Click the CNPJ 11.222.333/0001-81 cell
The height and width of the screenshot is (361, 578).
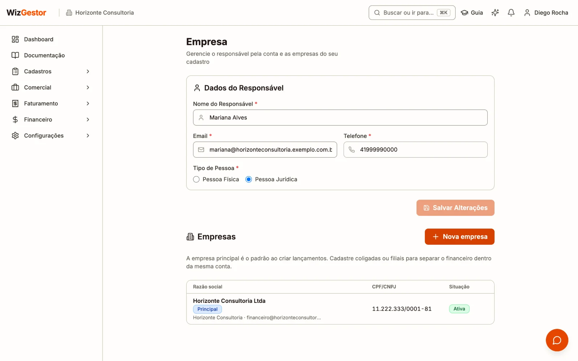(x=402, y=309)
